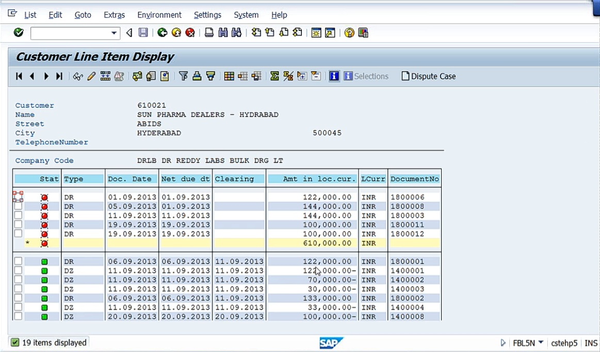Open the FBL5N status bar dropdown
This screenshot has width=600, height=352.
point(541,342)
